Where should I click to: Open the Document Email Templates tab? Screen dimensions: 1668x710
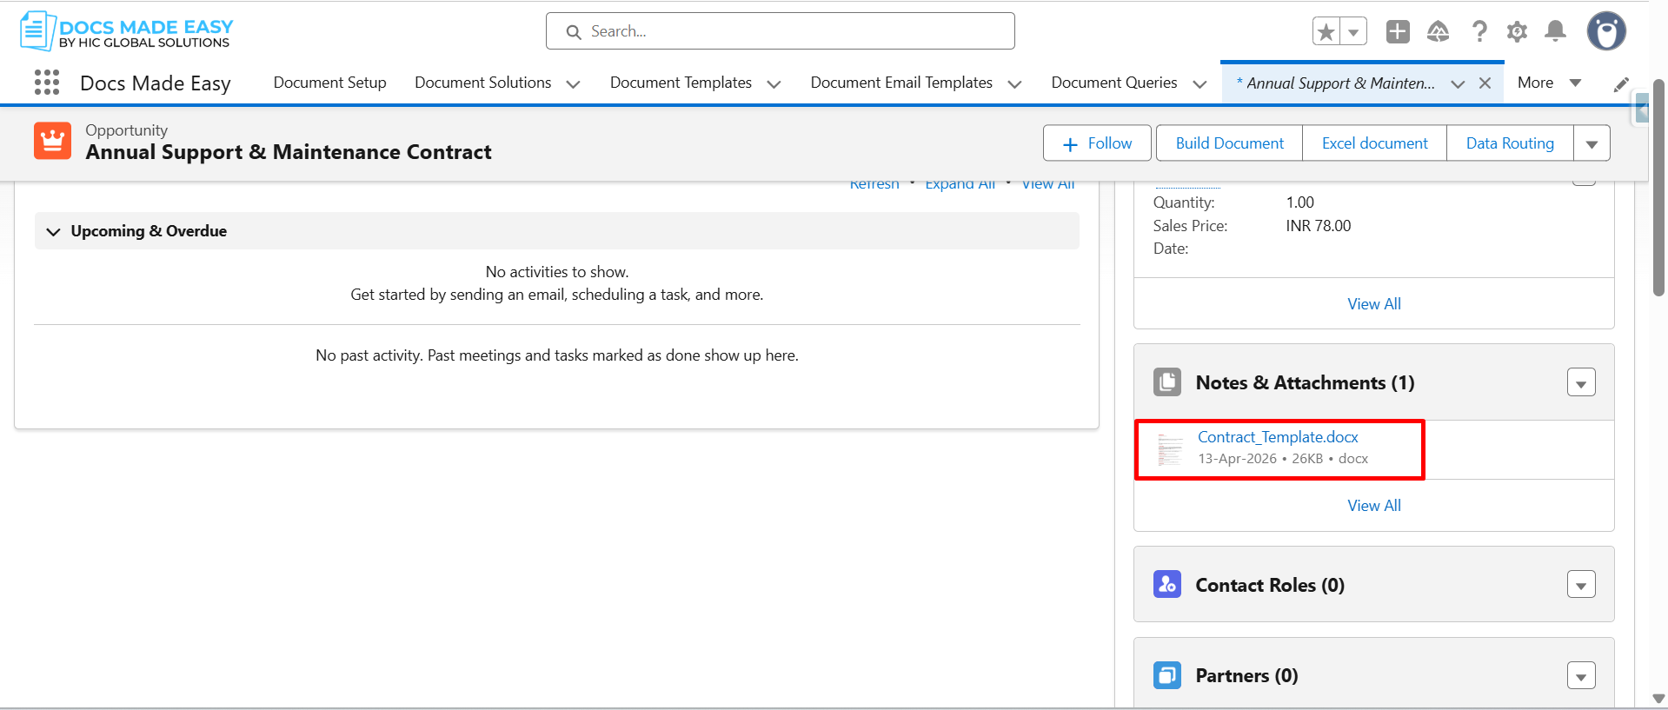point(901,83)
